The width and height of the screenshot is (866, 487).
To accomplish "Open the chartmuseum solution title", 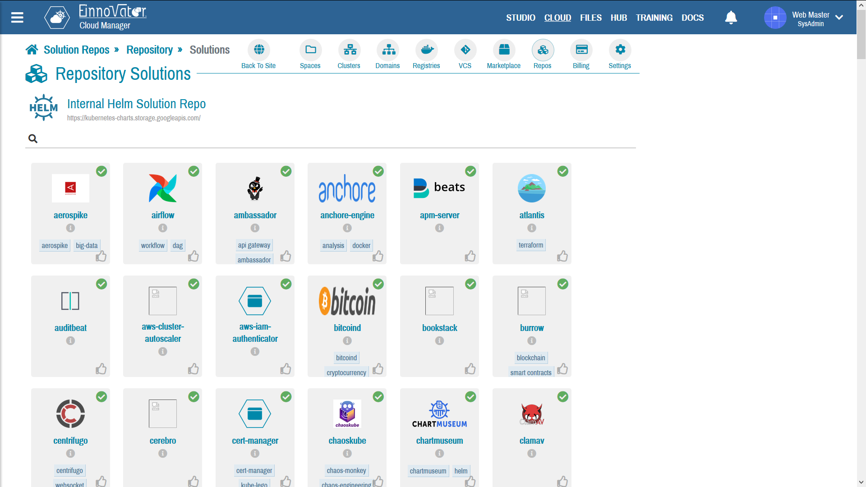I will pos(440,441).
